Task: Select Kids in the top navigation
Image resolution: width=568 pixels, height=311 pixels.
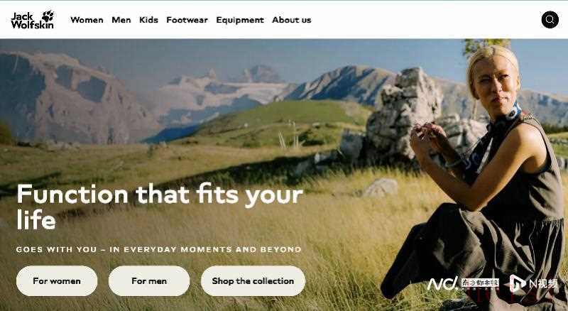Action: [x=148, y=20]
